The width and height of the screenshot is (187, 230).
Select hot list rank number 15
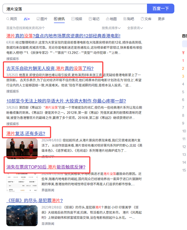coord(184,170)
